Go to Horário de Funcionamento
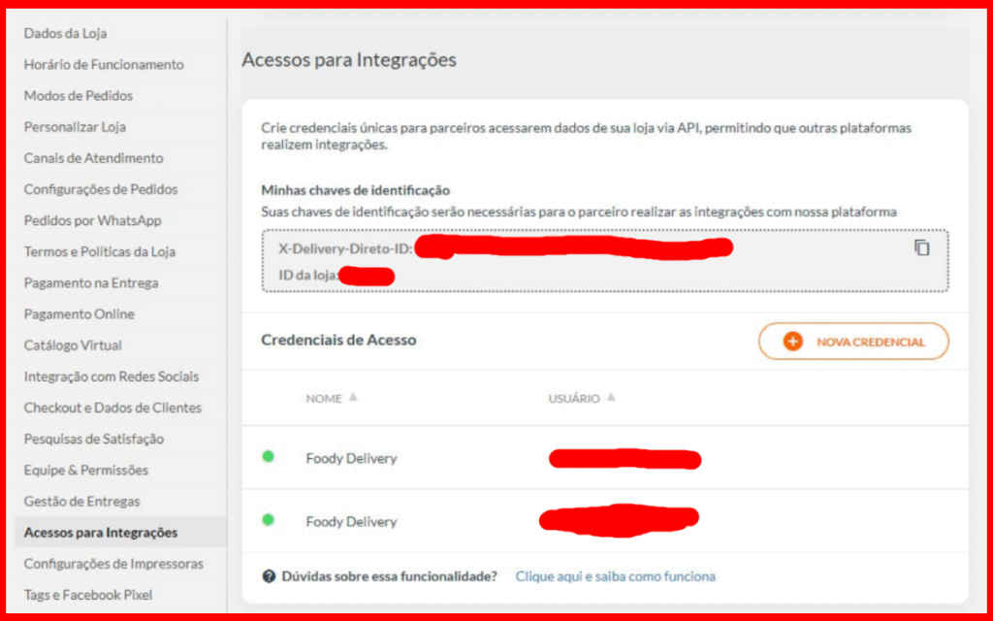This screenshot has height=621, width=993. tap(103, 64)
